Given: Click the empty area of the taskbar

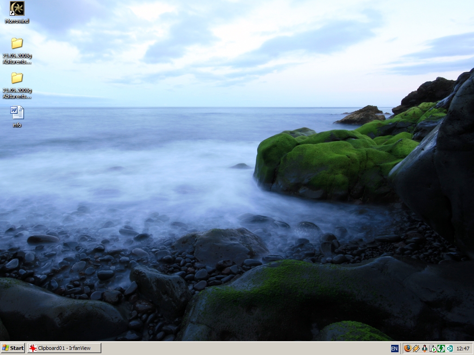Looking at the screenshot, I should 245,348.
